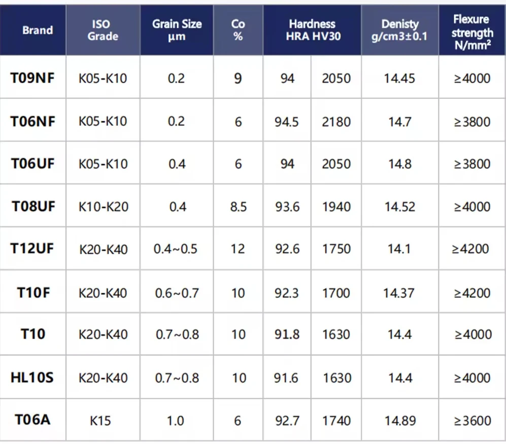Select the T06UF brand cell
506x444 pixels.
point(32,163)
